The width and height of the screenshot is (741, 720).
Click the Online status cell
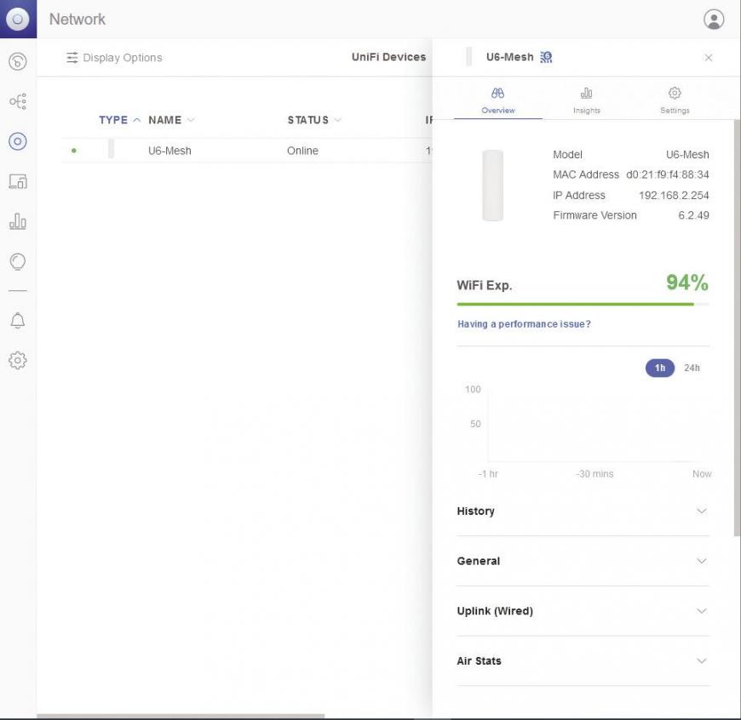click(x=302, y=151)
